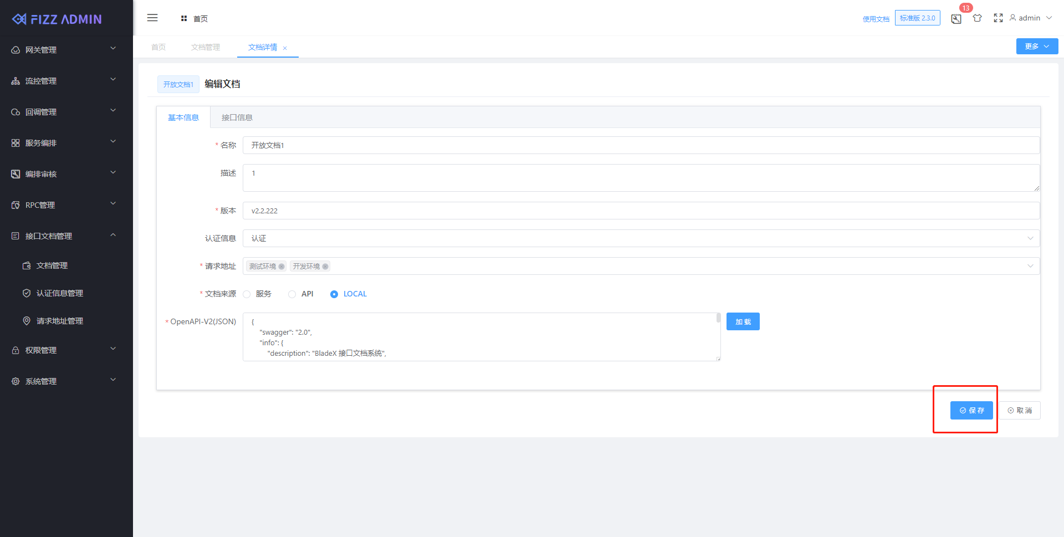Select the LOCAL document source radio
Screen dimensions: 1064x537
pos(334,294)
